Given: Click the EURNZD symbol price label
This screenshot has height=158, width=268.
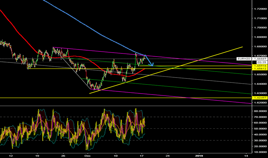Looking at the screenshot, I should (244, 59).
